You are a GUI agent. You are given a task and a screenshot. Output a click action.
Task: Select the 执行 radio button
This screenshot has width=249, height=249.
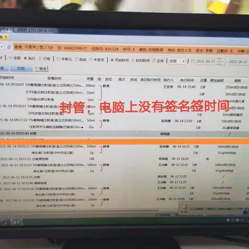tap(25, 59)
